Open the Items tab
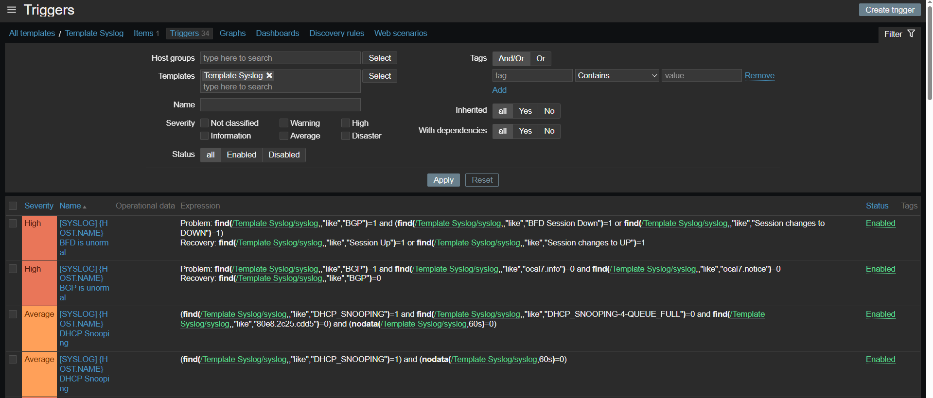Screen dimensions: 933x398 click(146, 33)
